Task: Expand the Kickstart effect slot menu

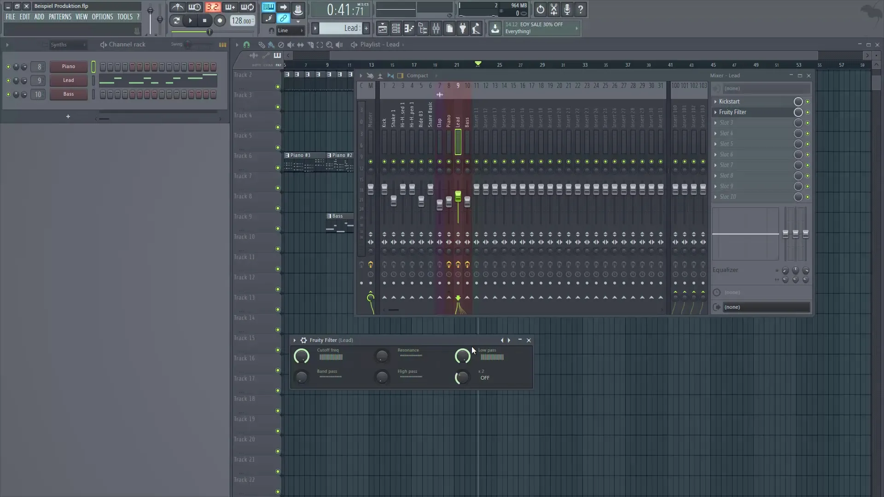Action: click(715, 102)
